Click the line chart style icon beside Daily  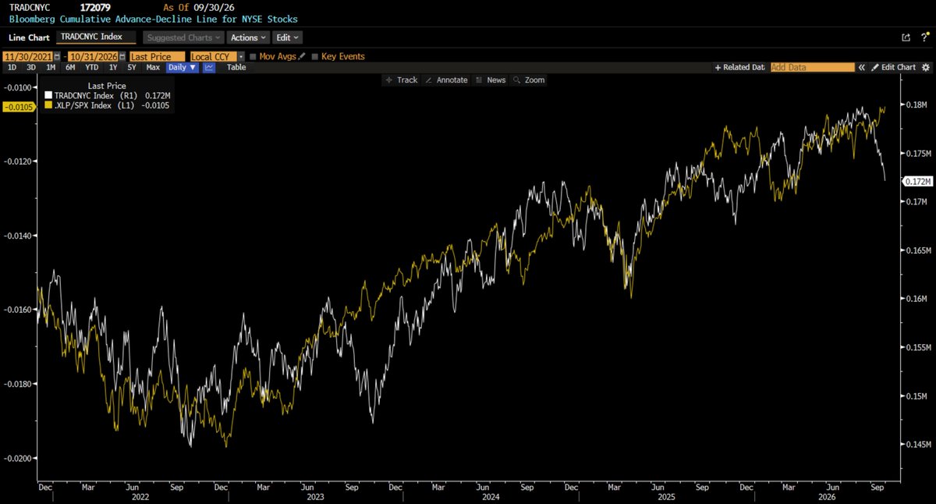[209, 68]
